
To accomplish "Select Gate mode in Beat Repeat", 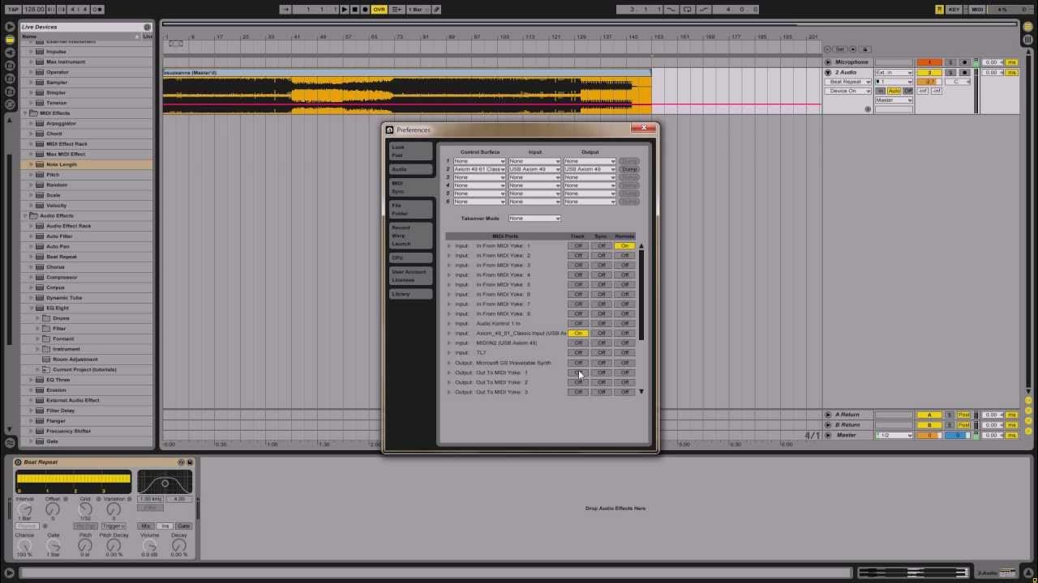I will 183,526.
